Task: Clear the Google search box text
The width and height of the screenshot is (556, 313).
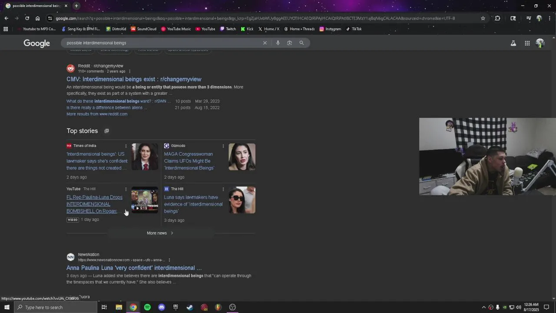Action: pos(265,43)
